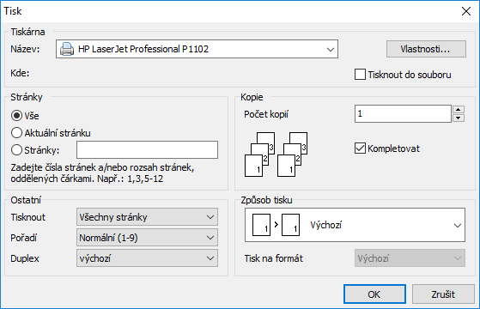Enable Tisknout do souboru checkbox
This screenshot has height=309, width=480.
click(360, 75)
